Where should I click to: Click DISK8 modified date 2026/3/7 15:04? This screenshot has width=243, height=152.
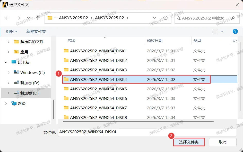coord(161,117)
